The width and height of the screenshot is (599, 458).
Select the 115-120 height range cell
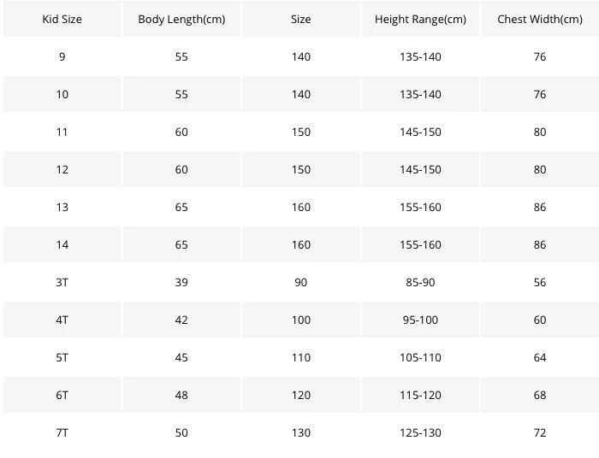pyautogui.click(x=420, y=395)
